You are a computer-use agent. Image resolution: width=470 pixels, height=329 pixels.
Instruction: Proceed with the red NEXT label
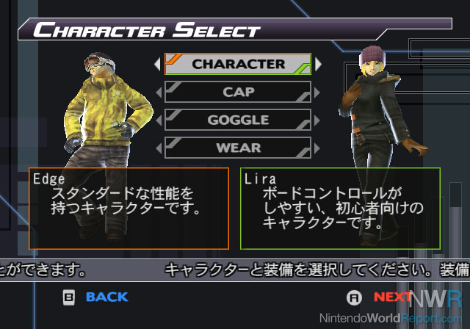[392, 297]
